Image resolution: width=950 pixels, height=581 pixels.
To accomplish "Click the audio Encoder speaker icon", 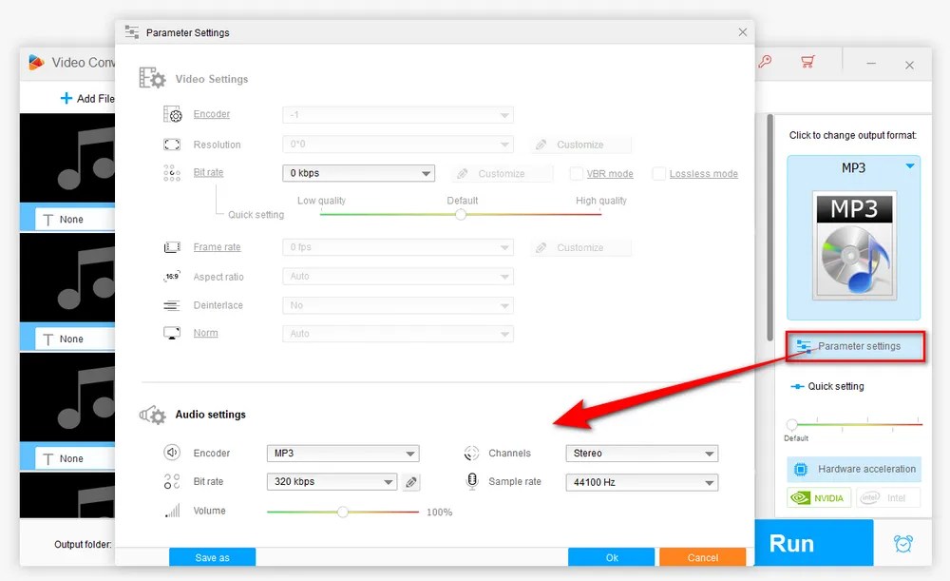I will (x=172, y=453).
